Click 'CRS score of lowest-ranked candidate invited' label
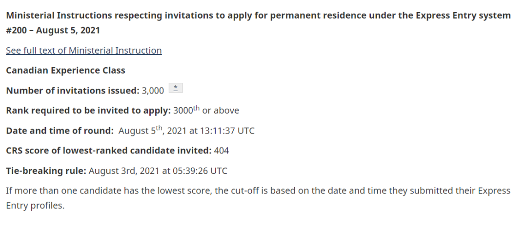 108,151
